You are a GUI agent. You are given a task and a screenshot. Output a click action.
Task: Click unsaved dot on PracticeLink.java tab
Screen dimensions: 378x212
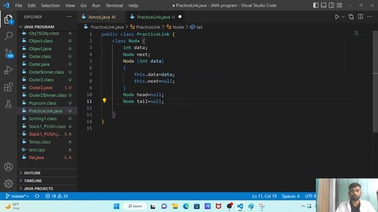point(180,17)
